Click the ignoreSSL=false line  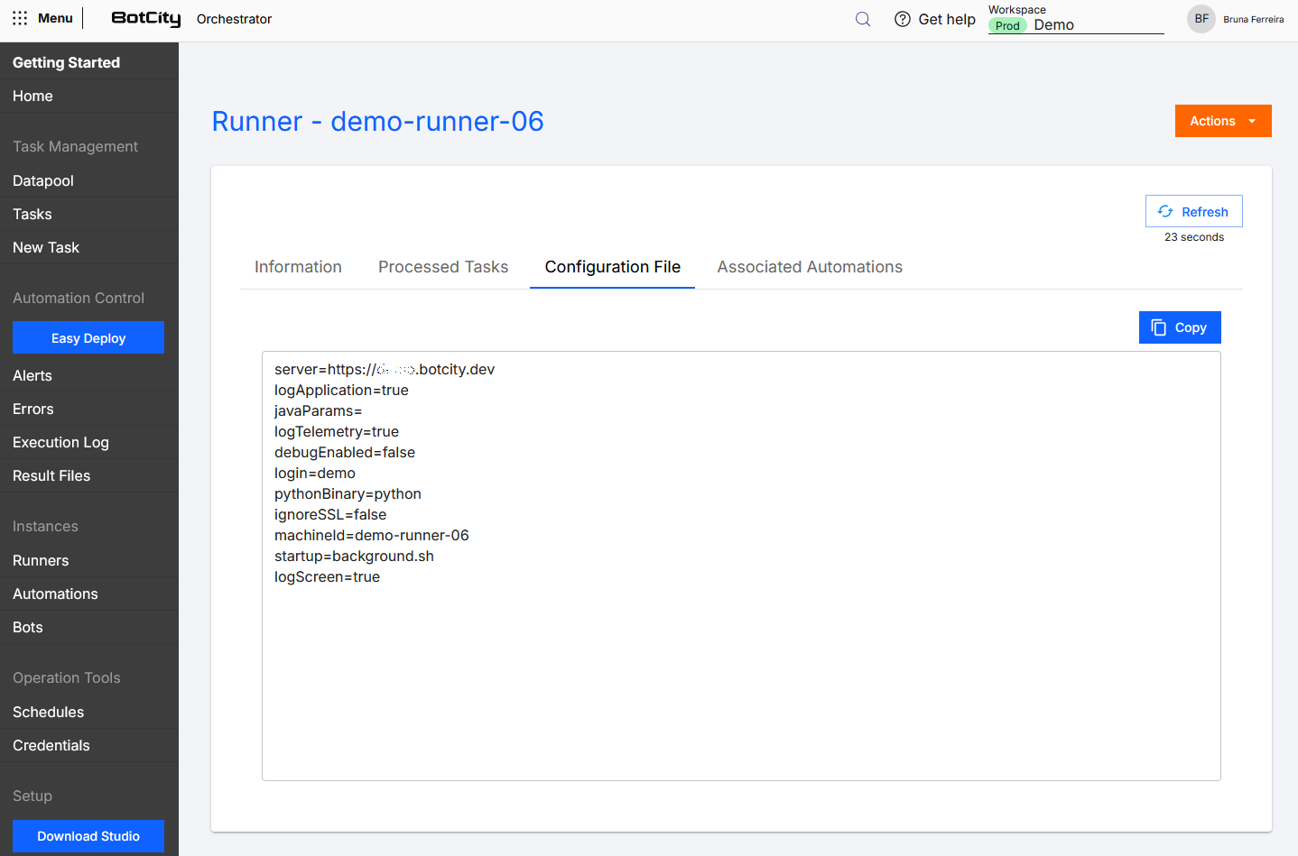point(330,514)
